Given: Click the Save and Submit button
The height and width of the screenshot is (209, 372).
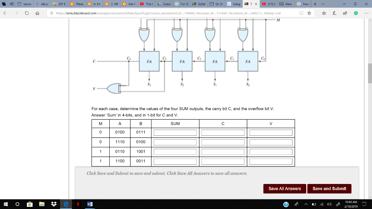Looking at the screenshot, I should (x=329, y=189).
